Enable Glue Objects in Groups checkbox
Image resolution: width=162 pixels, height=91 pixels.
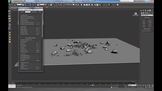click(40, 59)
